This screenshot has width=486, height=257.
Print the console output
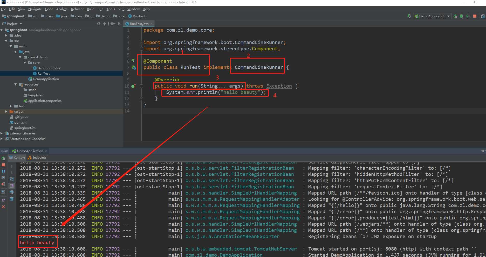(12, 192)
